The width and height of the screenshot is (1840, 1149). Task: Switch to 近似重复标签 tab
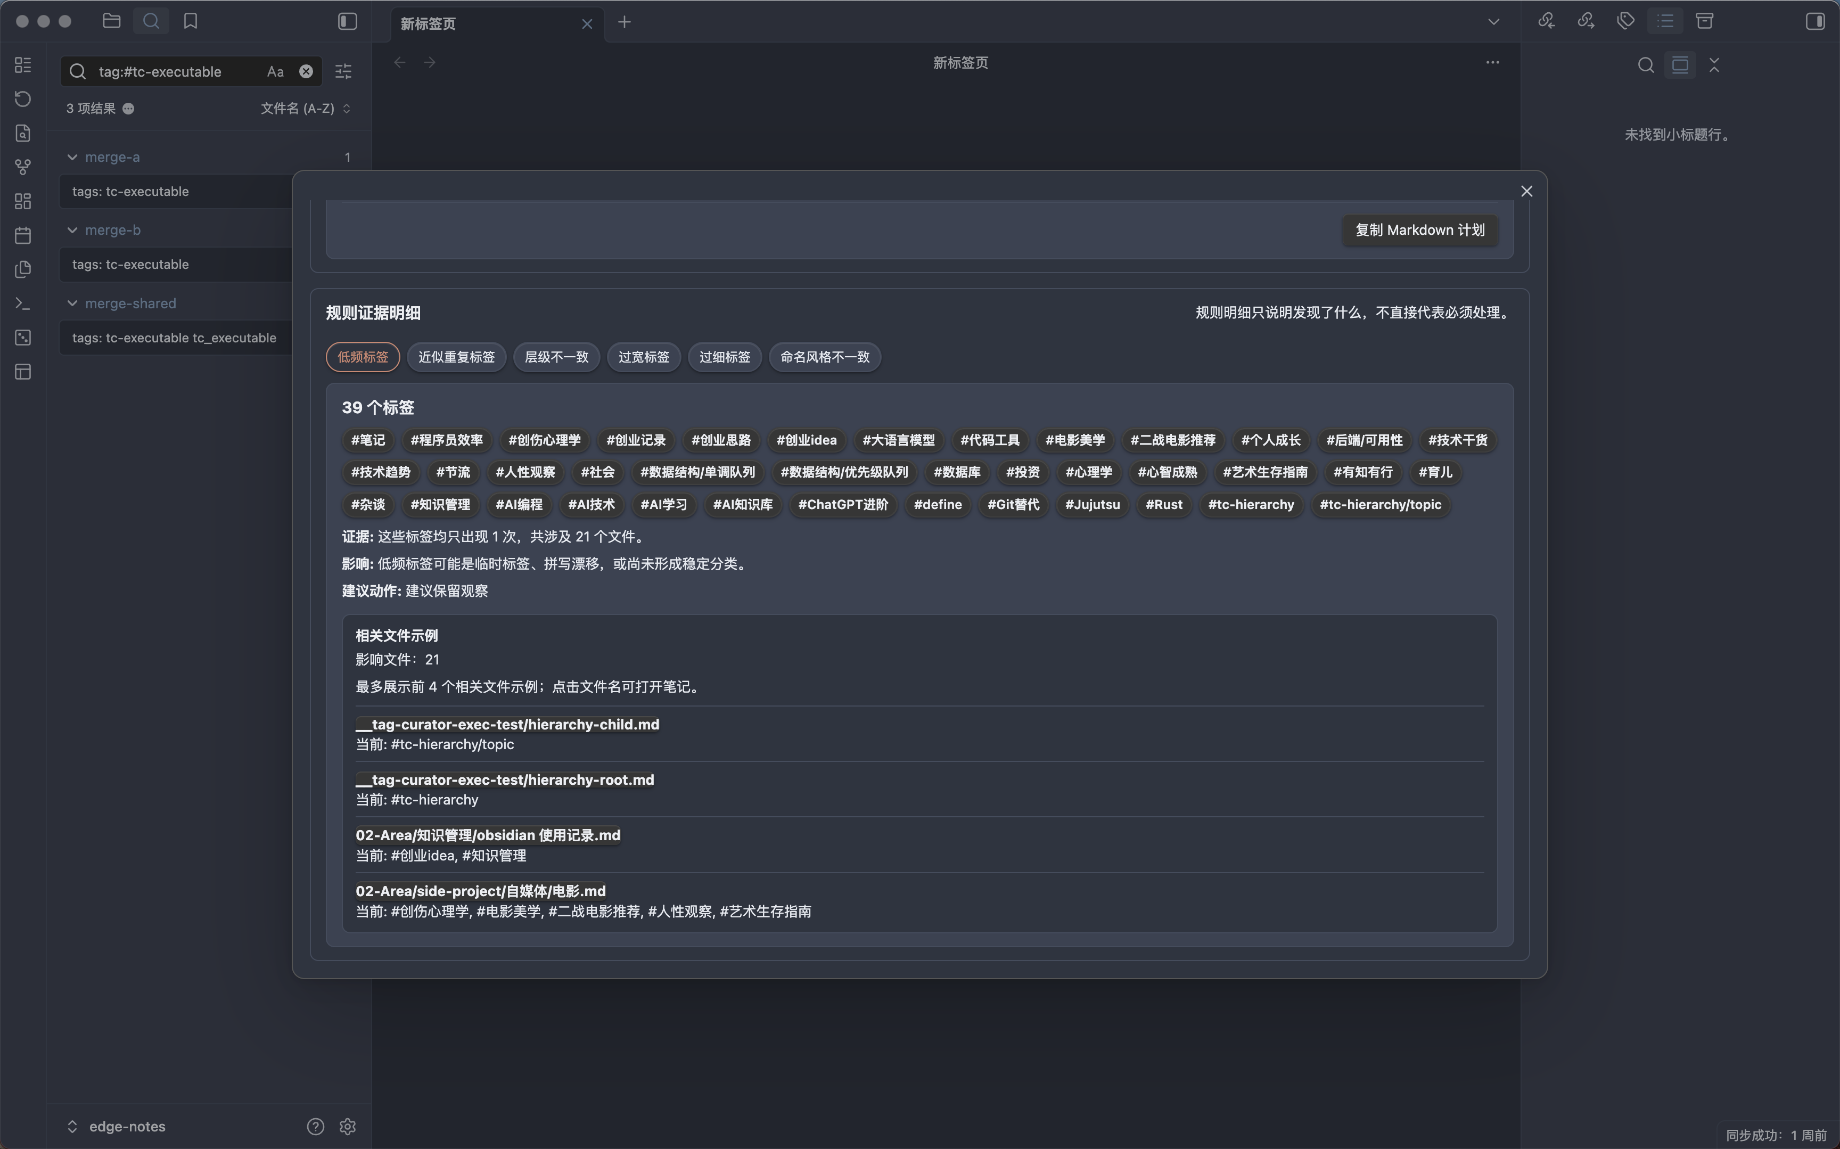tap(457, 357)
